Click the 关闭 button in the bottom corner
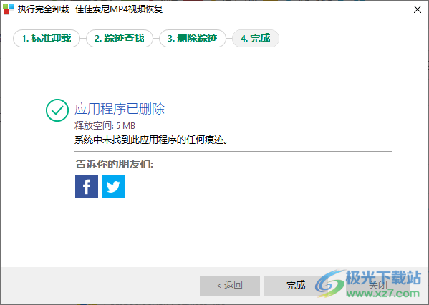 click(x=378, y=286)
